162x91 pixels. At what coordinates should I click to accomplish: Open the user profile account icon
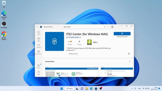pyautogui.click(x=112, y=27)
